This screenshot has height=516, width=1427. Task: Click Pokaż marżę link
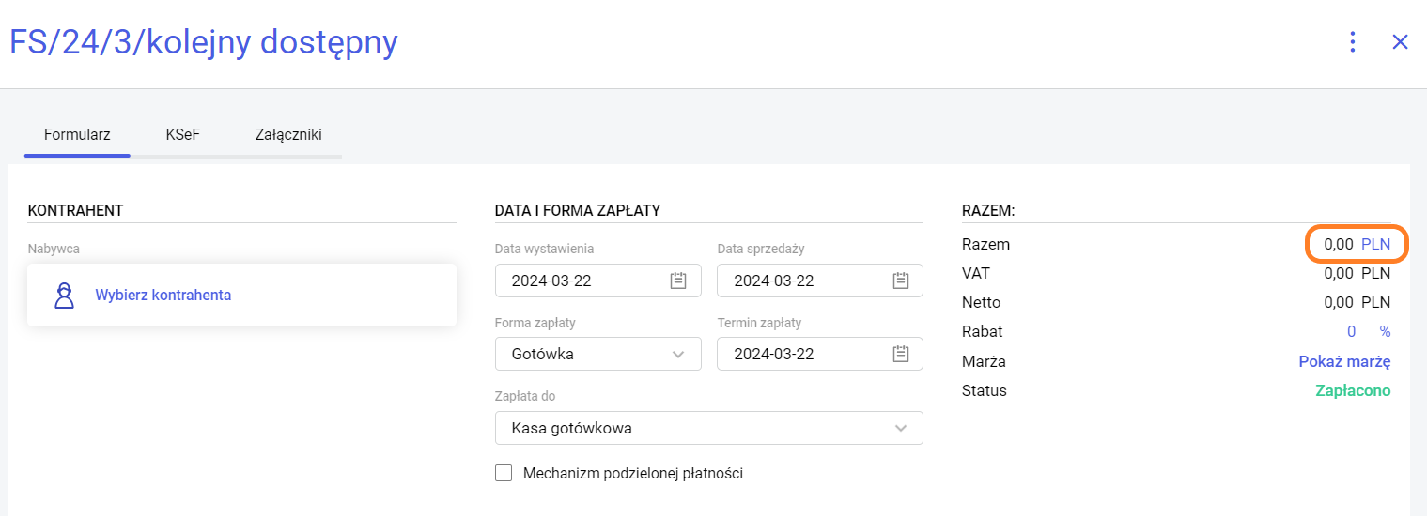[x=1344, y=361]
